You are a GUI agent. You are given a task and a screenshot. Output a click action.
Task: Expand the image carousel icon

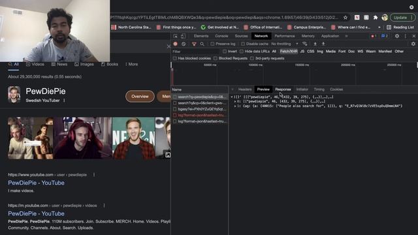(x=168, y=155)
